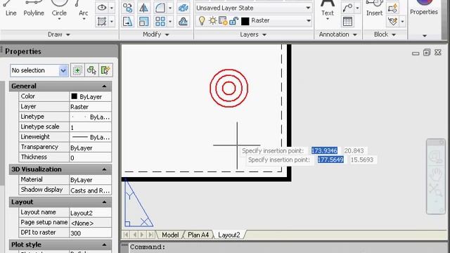Click the Hatch tool icon
This screenshot has height=253, width=450.
click(102, 22)
